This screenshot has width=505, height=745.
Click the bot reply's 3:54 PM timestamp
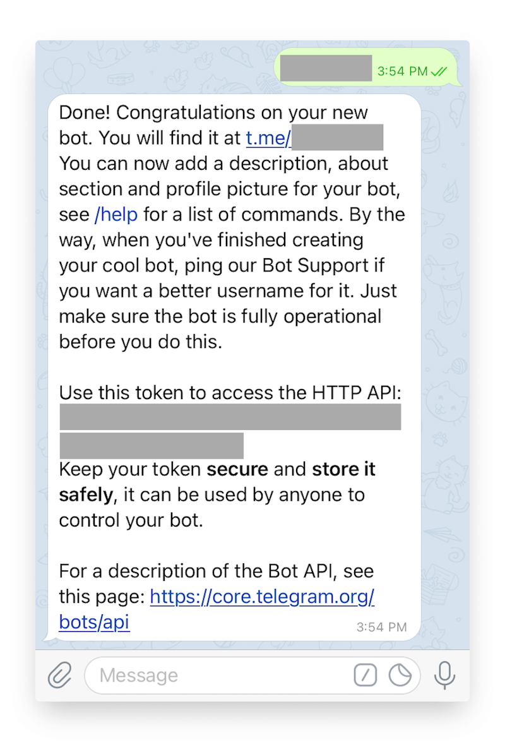[381, 627]
